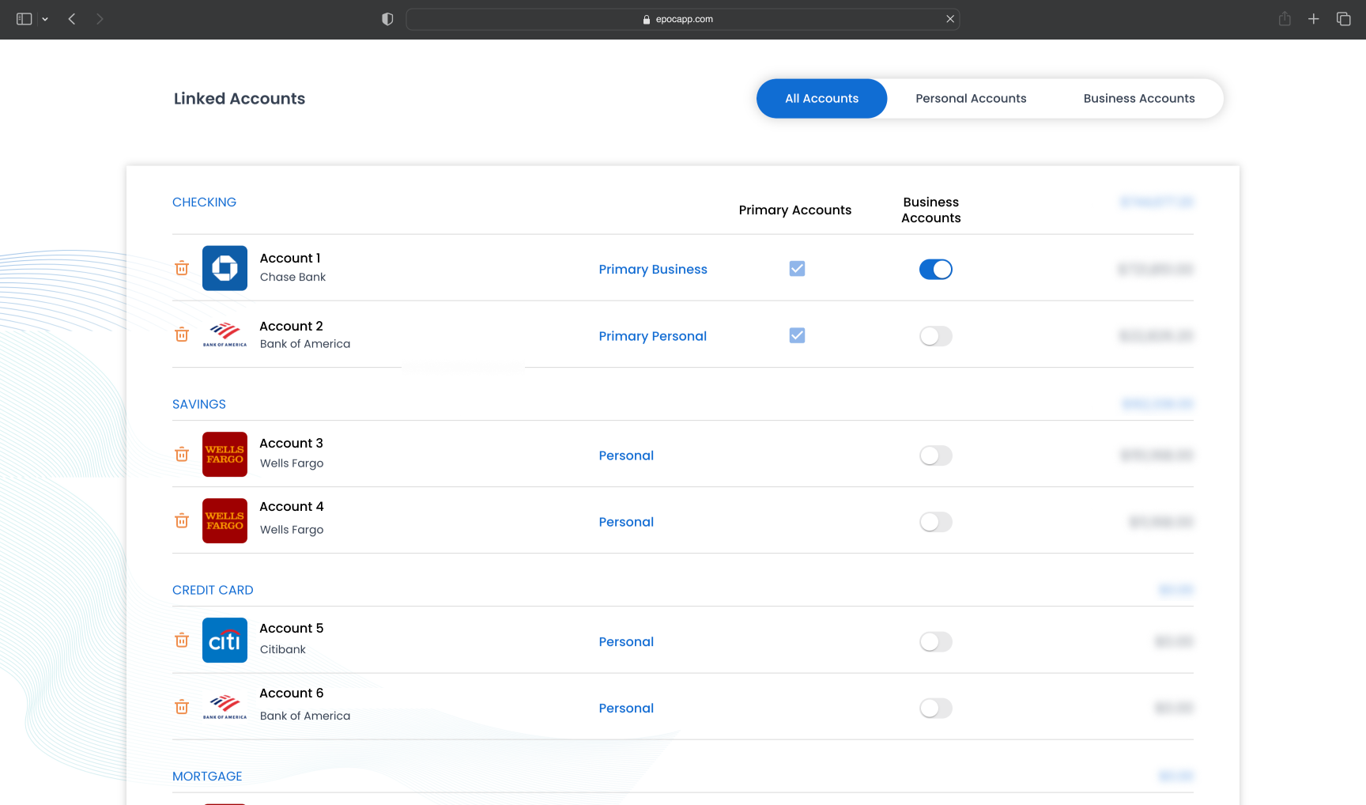Click the epocapp.com address bar

click(683, 19)
